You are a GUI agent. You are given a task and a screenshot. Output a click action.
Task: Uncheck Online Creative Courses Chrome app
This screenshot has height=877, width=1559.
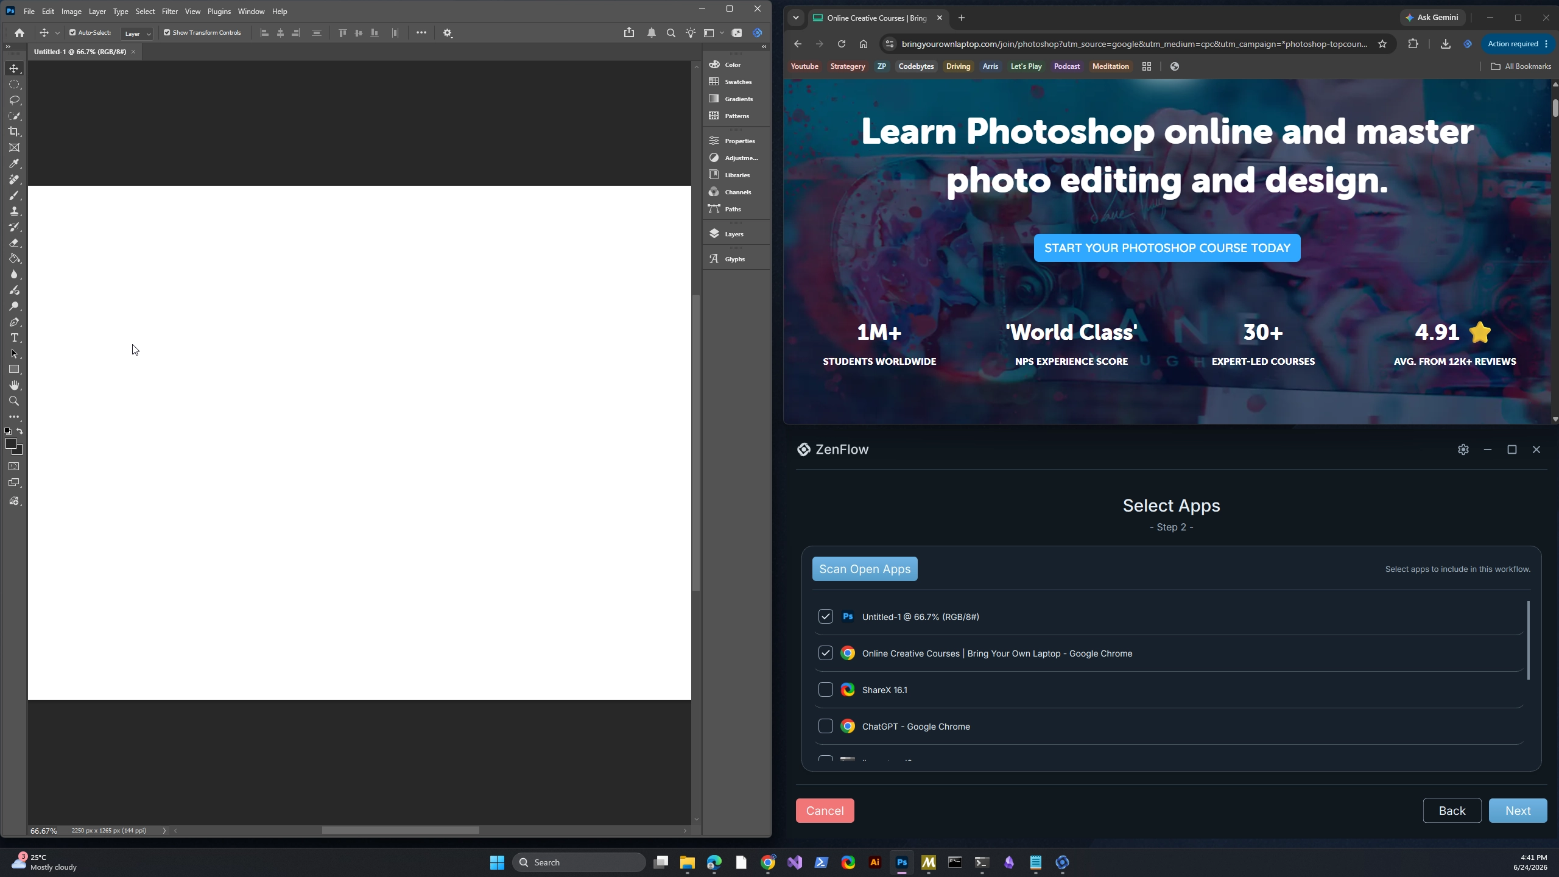[826, 653]
